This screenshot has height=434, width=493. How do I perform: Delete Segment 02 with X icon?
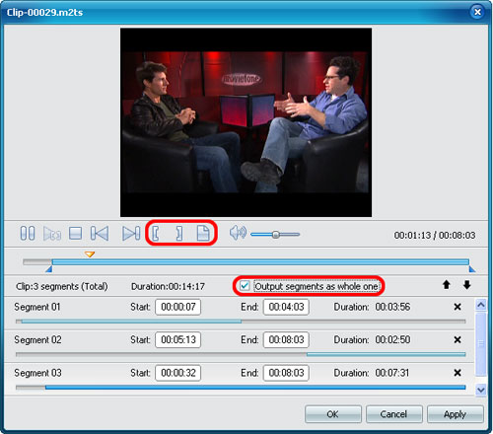click(458, 339)
